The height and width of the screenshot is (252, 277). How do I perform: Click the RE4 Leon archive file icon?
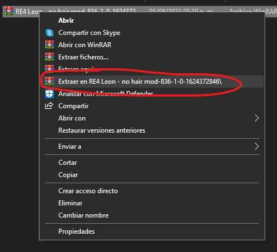9,11
